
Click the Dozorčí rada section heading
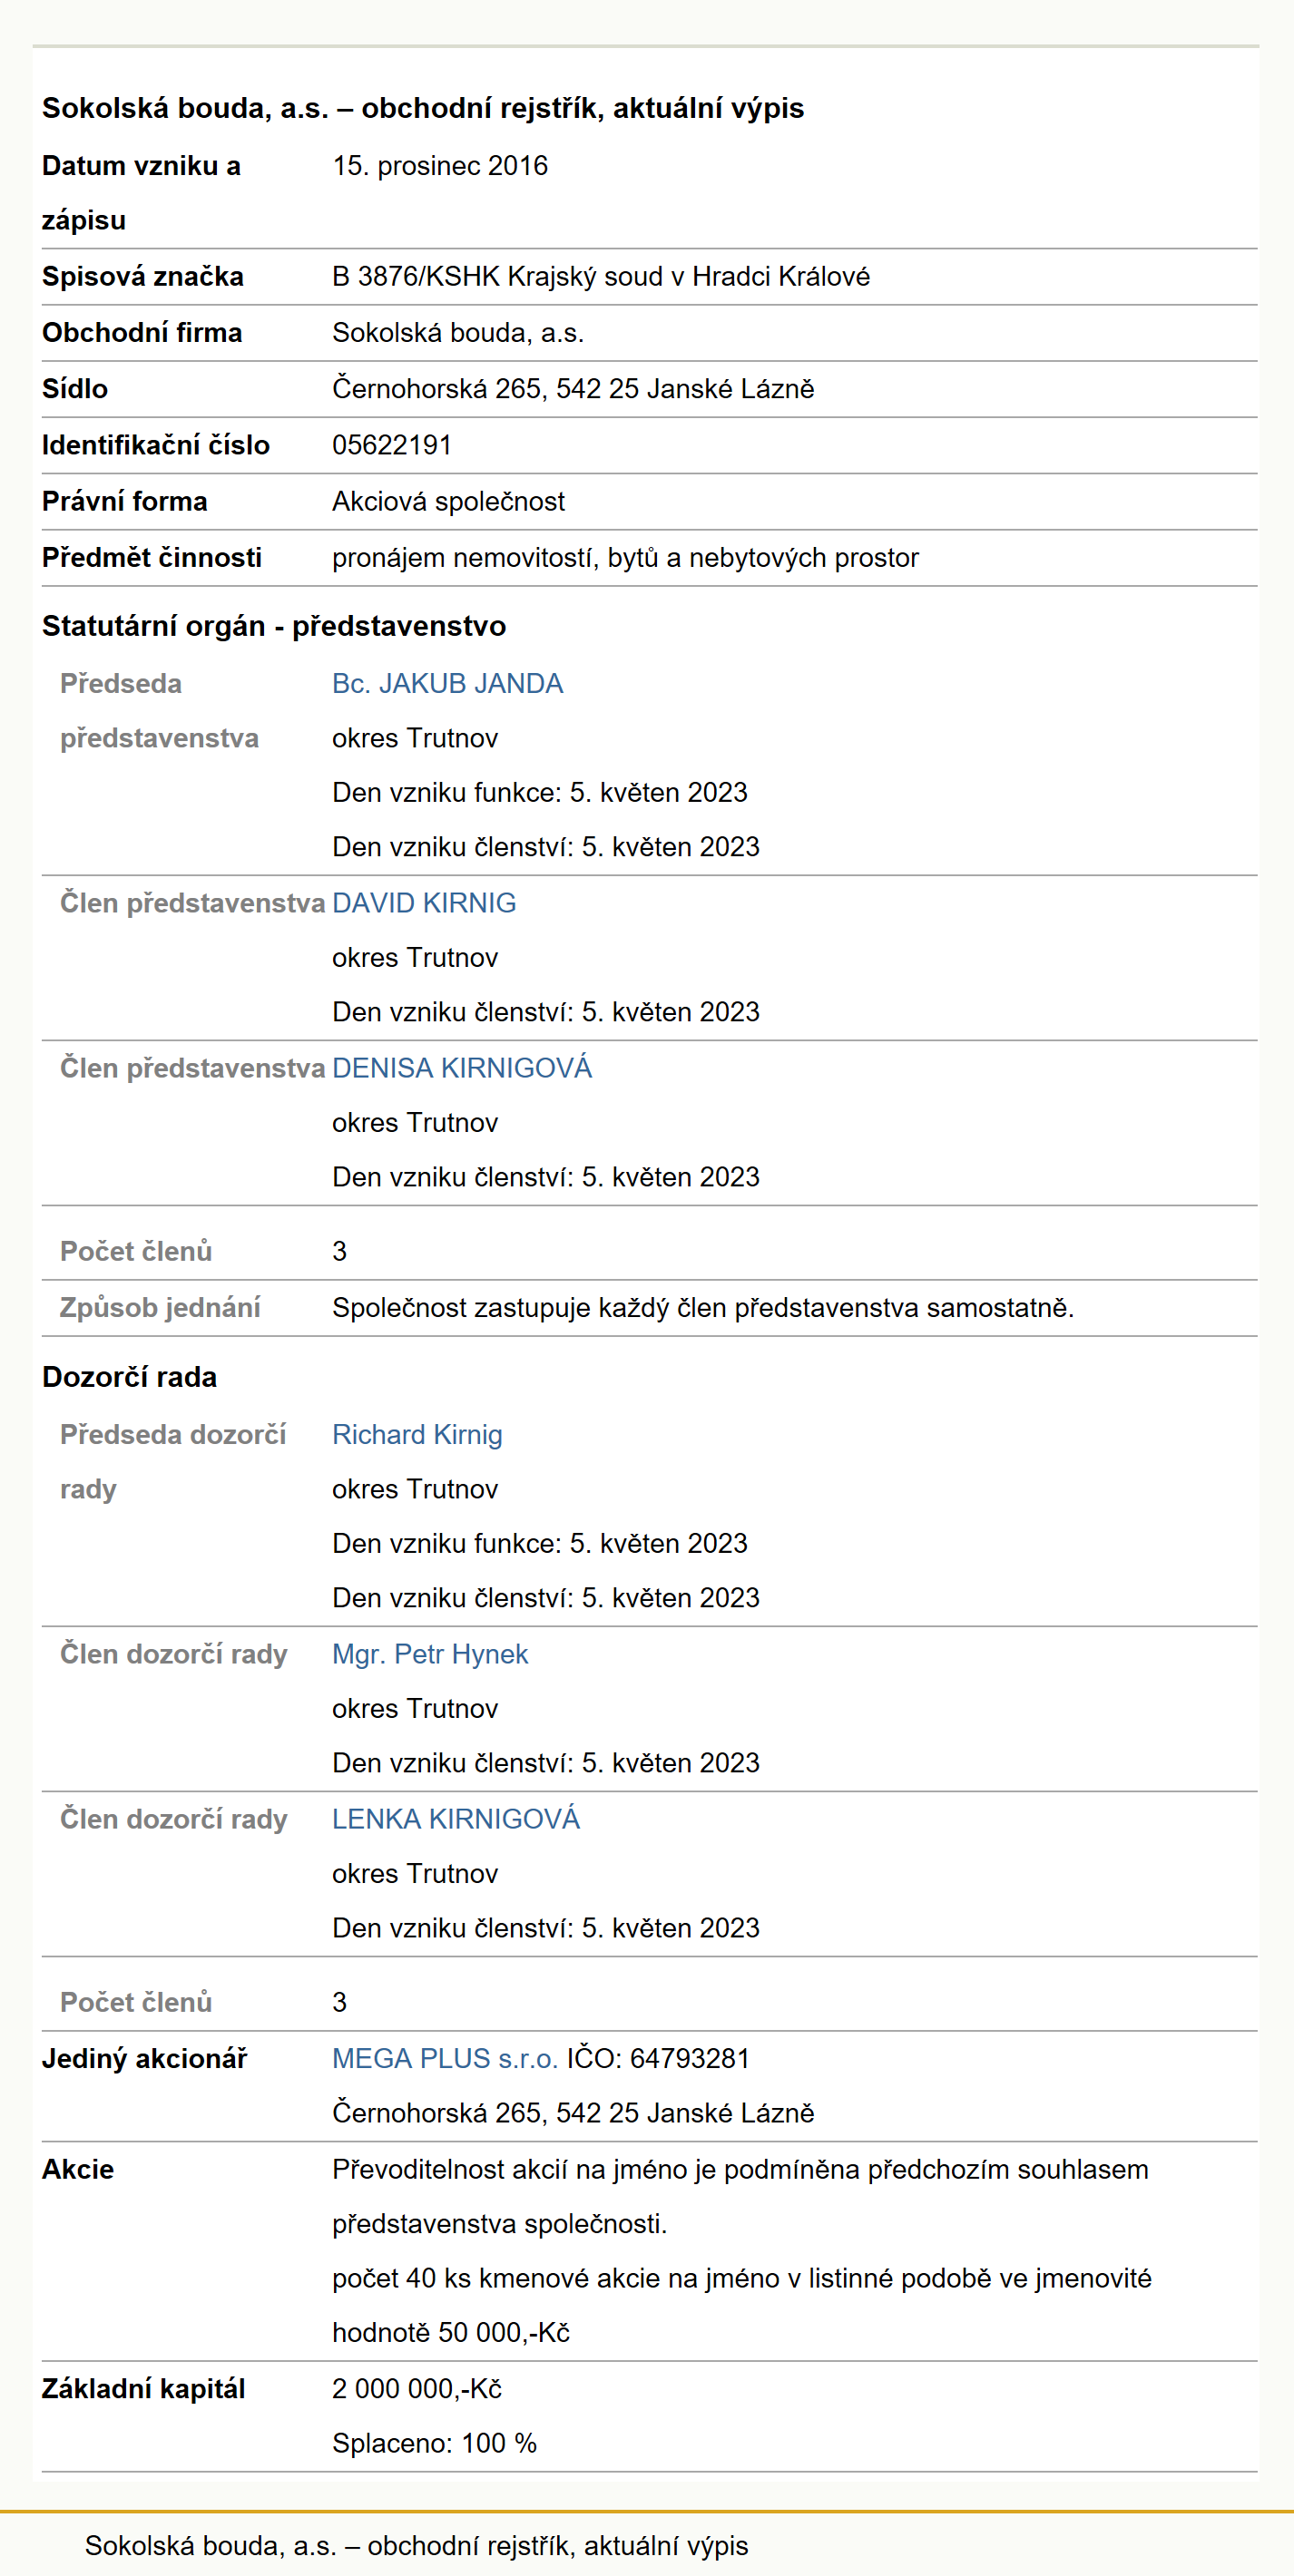tap(130, 1377)
